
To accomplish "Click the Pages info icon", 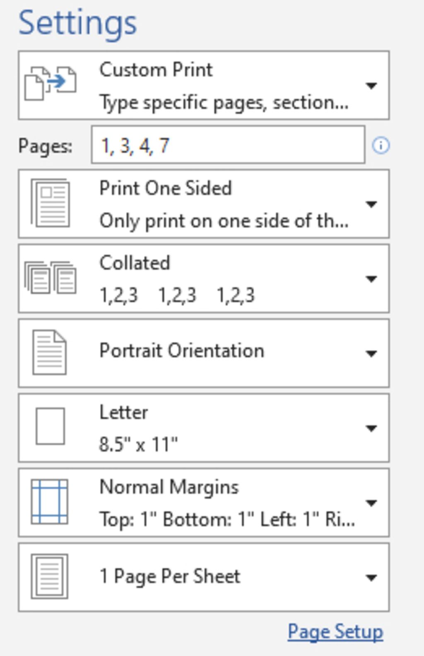I will [x=381, y=146].
